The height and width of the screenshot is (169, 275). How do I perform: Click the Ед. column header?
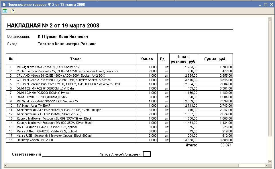(x=163, y=59)
